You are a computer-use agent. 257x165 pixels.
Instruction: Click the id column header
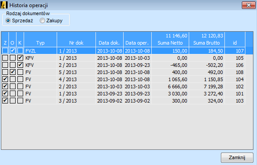(235, 40)
